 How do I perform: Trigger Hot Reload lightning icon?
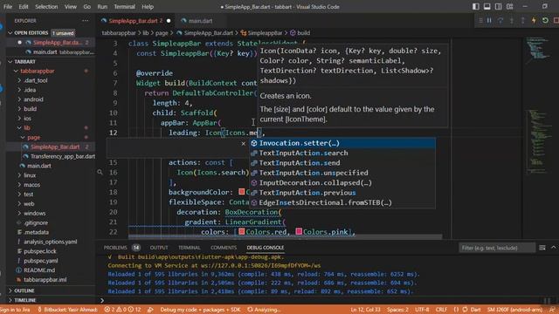tap(534, 21)
